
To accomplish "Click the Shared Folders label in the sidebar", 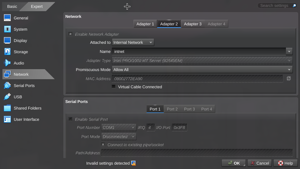I will click(x=27, y=108).
